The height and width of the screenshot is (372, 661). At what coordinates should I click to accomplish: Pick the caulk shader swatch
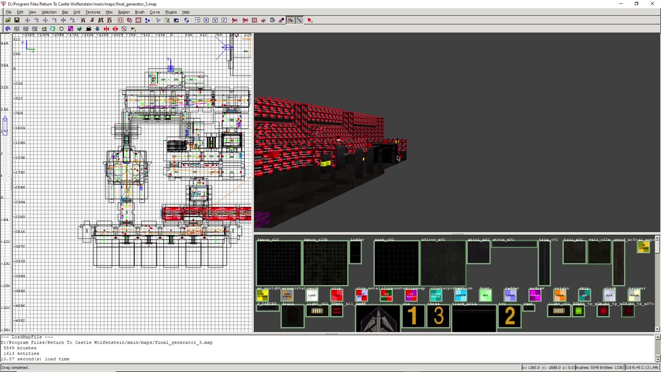tap(311, 296)
